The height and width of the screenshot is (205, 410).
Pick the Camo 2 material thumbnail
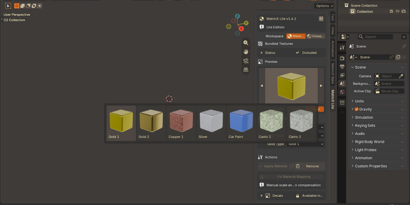point(301,123)
